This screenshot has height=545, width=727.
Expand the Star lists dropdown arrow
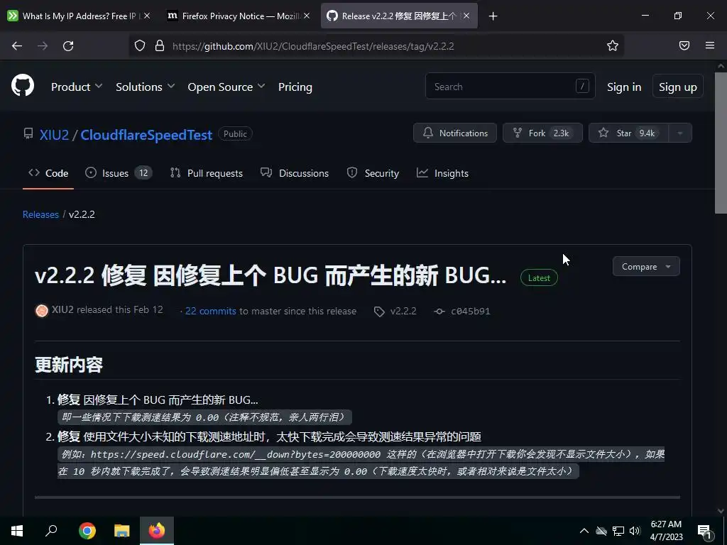(x=680, y=133)
